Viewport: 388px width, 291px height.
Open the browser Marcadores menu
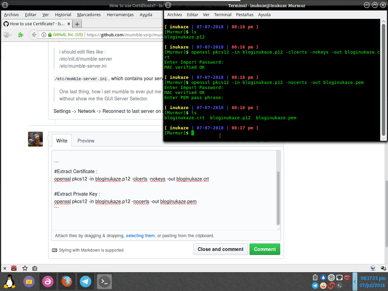pyautogui.click(x=89, y=15)
